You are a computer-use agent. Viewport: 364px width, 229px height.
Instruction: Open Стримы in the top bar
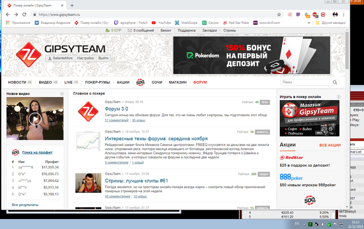click(230, 30)
